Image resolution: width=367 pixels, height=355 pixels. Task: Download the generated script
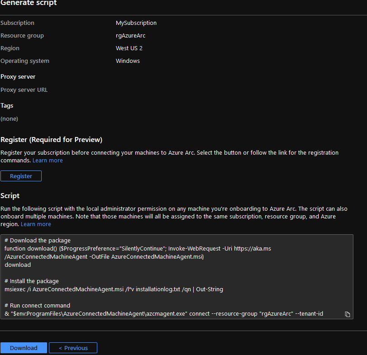[x=24, y=348]
